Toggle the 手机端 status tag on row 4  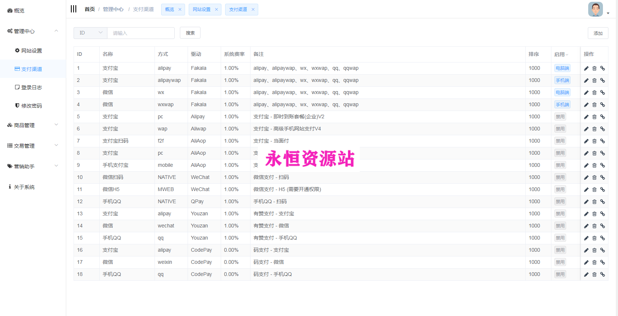[562, 105]
